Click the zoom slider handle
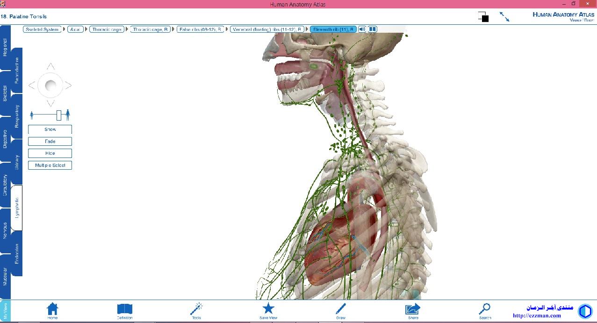 59,115
